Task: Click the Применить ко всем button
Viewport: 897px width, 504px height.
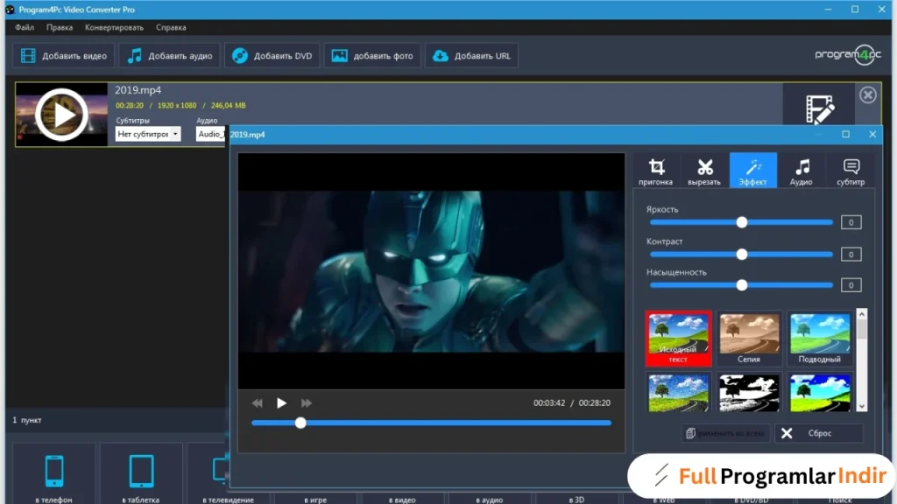Action: pos(725,433)
